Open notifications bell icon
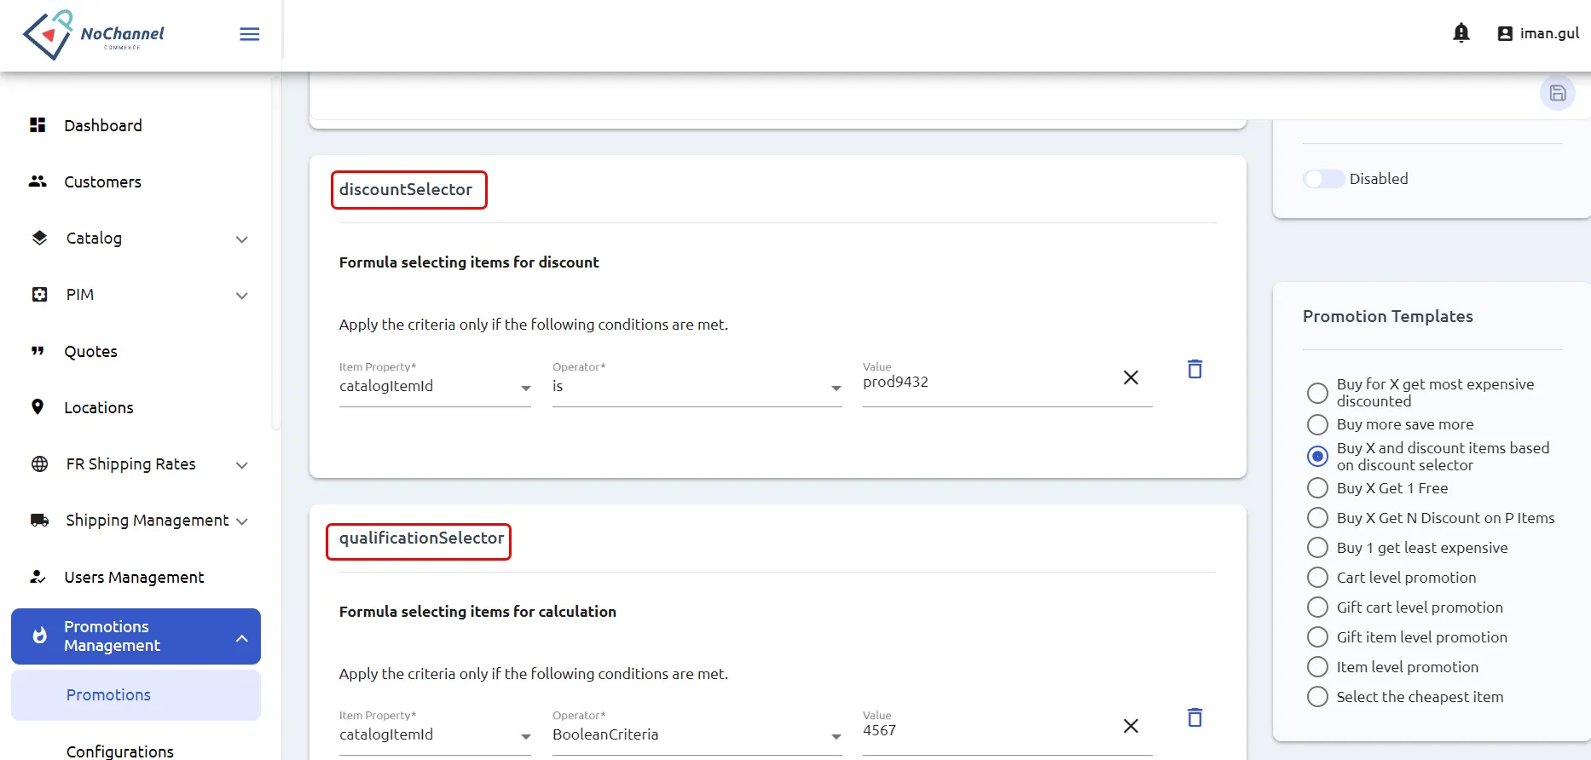Image resolution: width=1591 pixels, height=760 pixels. (1461, 33)
